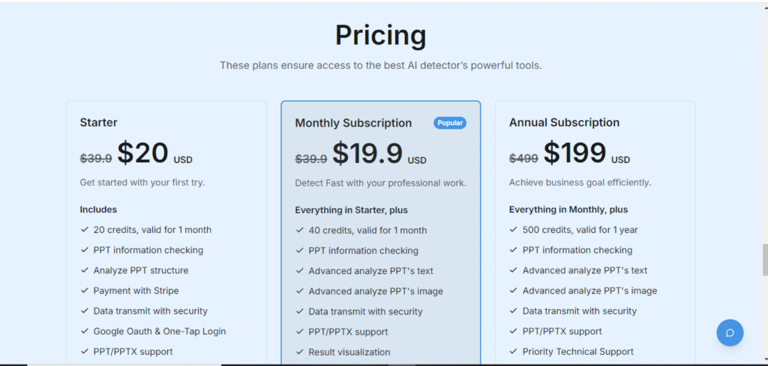Image resolution: width=768 pixels, height=366 pixels.
Task: Click checkmark beside 40 credits, valid for 1 month
Action: (299, 231)
